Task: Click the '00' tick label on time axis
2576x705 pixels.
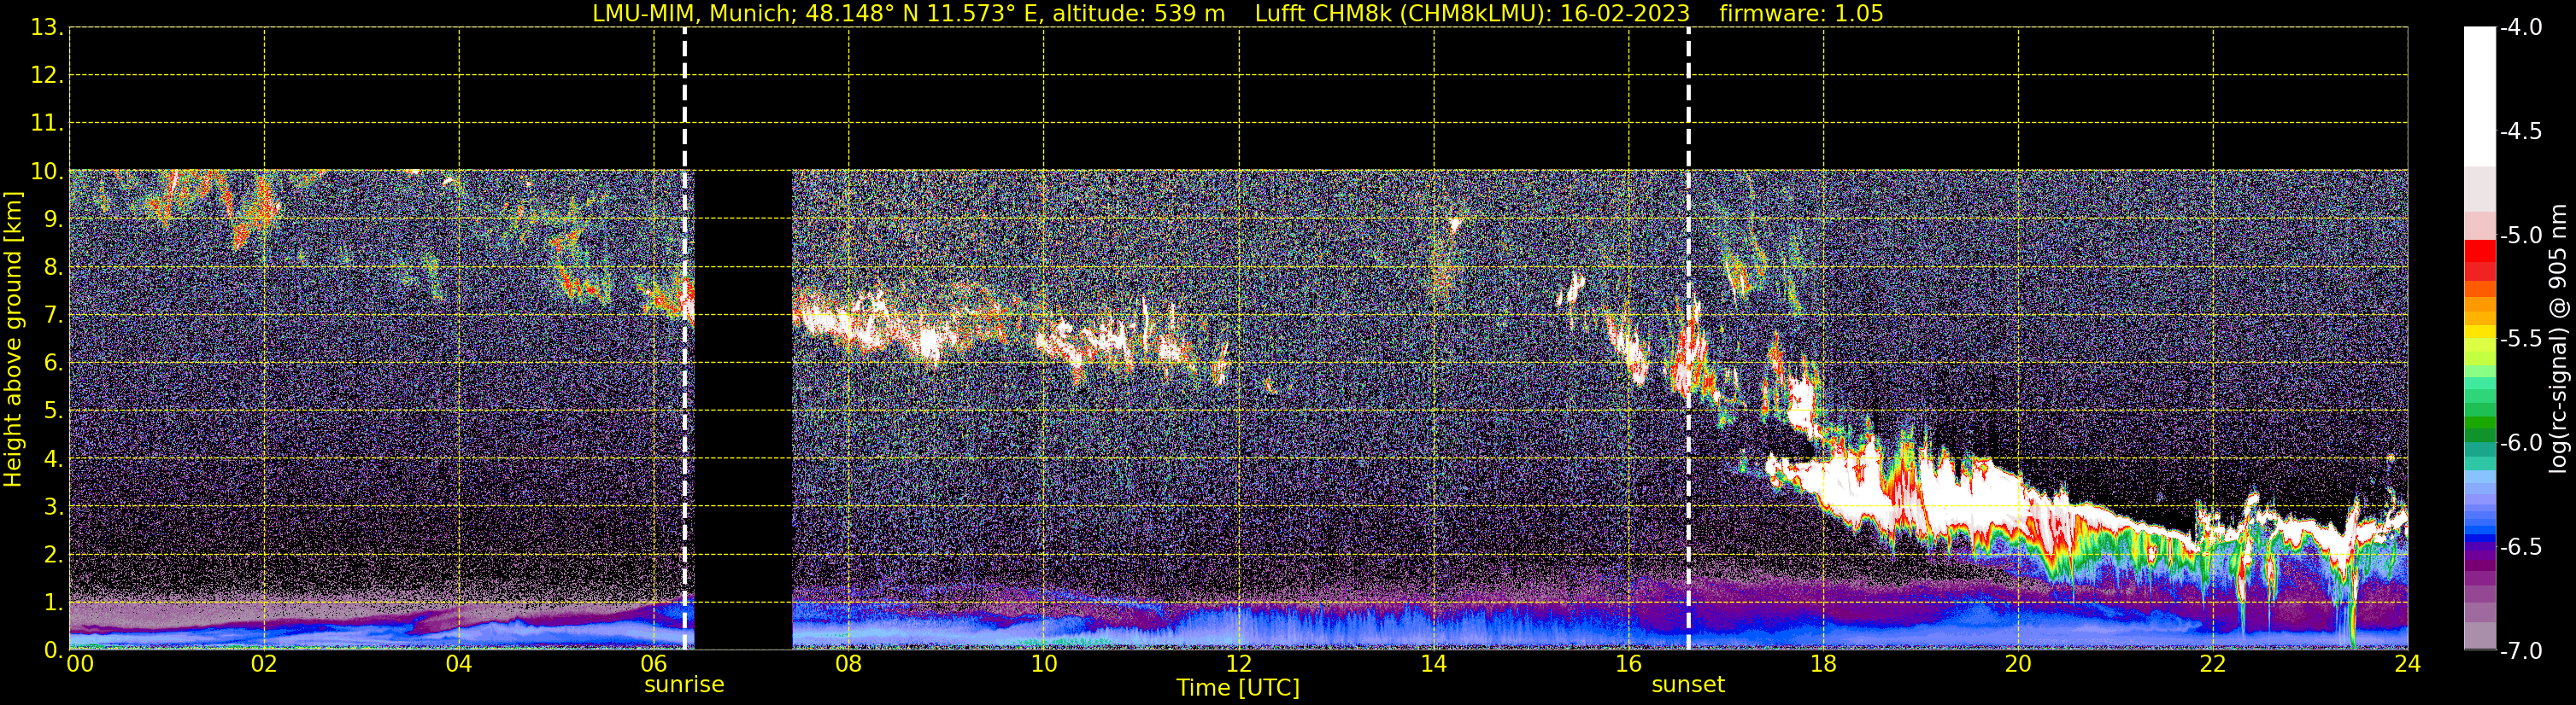Action: click(x=80, y=664)
